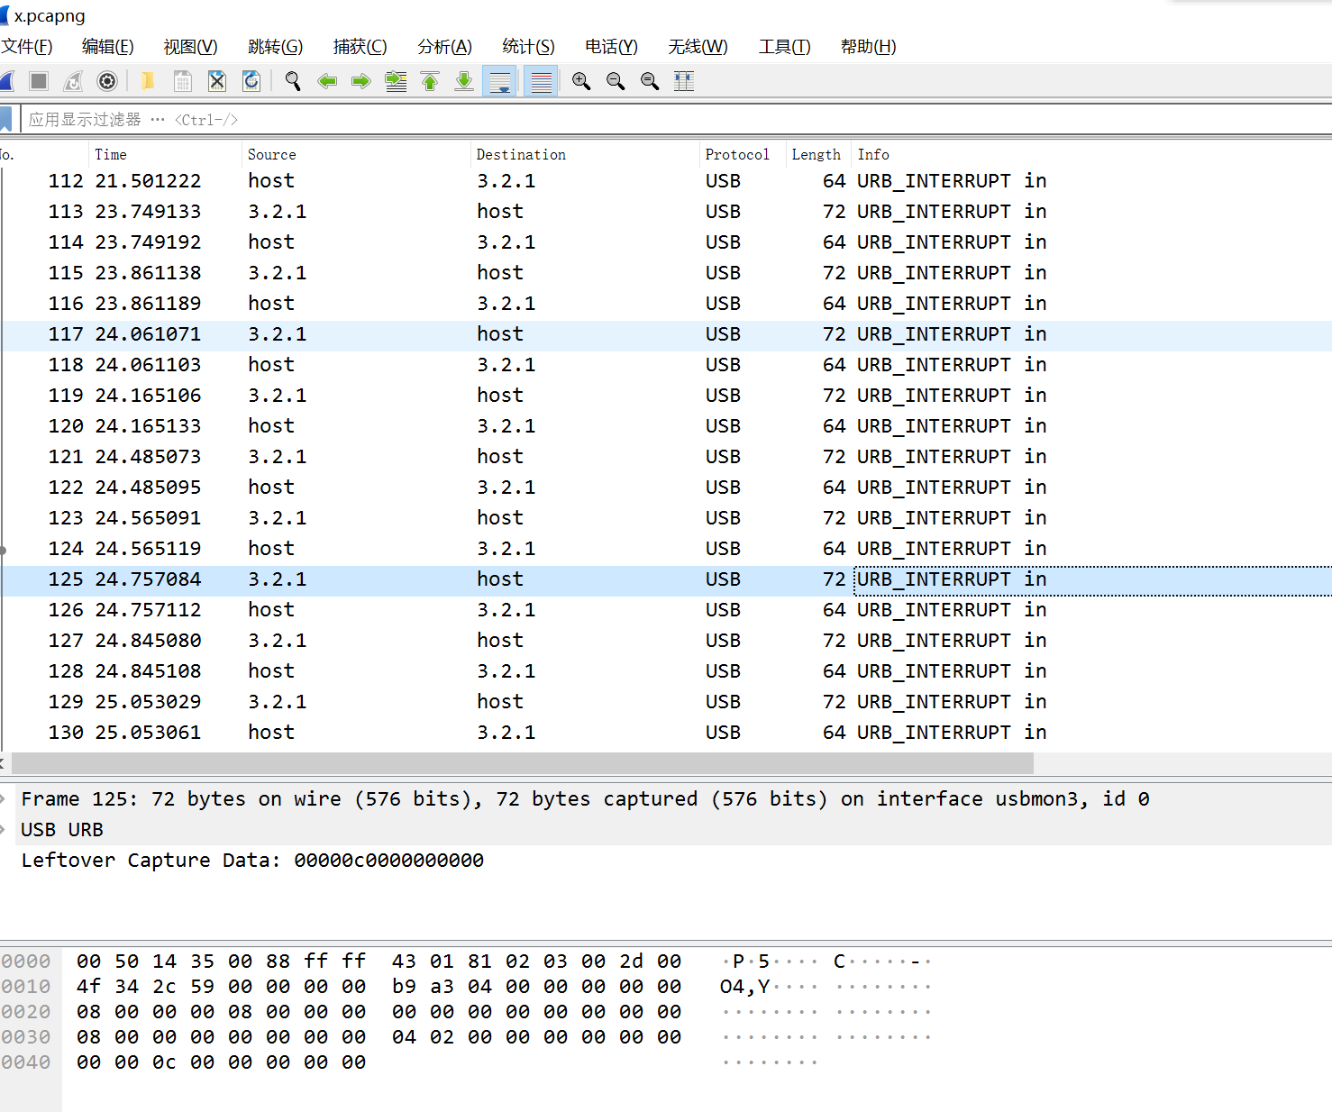Screen dimensions: 1332x1112
Task: Select packet 113 at time 23.749133
Action: (666, 212)
